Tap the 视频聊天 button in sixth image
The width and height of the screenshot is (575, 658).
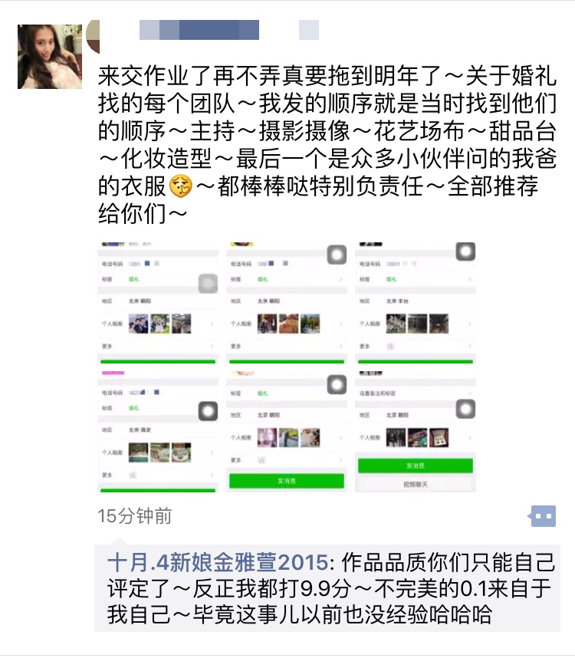click(416, 484)
